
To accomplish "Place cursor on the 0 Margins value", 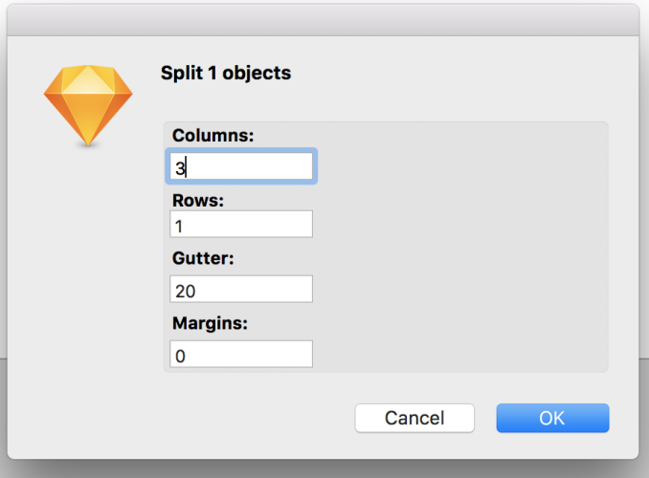I will [x=180, y=356].
